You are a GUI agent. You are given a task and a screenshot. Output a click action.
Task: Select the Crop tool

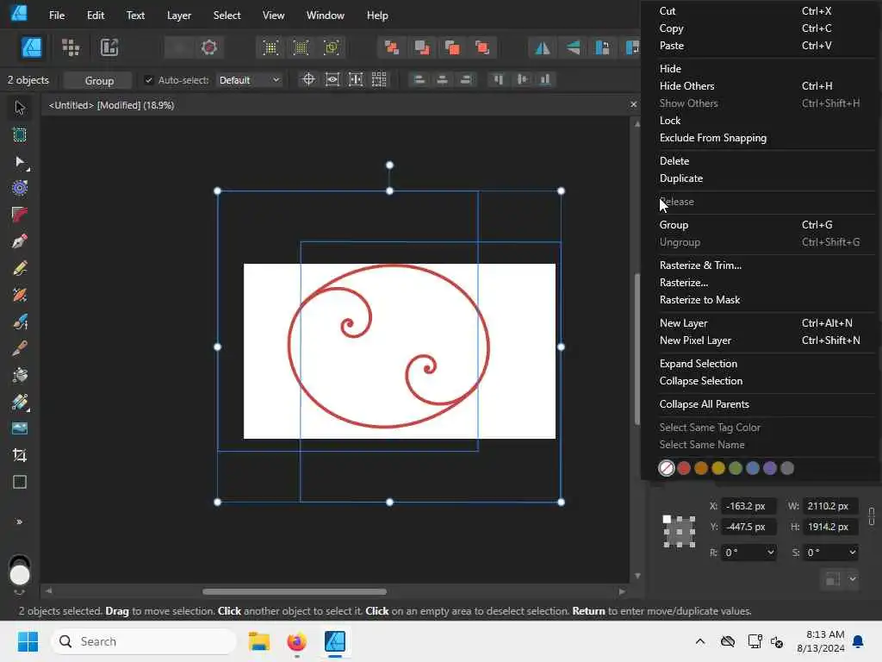tap(20, 455)
